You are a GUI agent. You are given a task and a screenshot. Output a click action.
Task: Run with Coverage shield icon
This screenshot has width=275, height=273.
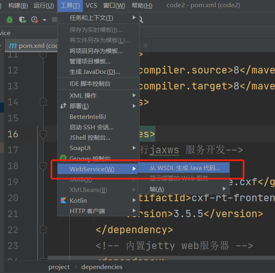(x=22, y=20)
